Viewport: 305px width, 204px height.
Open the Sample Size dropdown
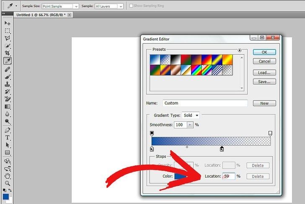pos(60,6)
